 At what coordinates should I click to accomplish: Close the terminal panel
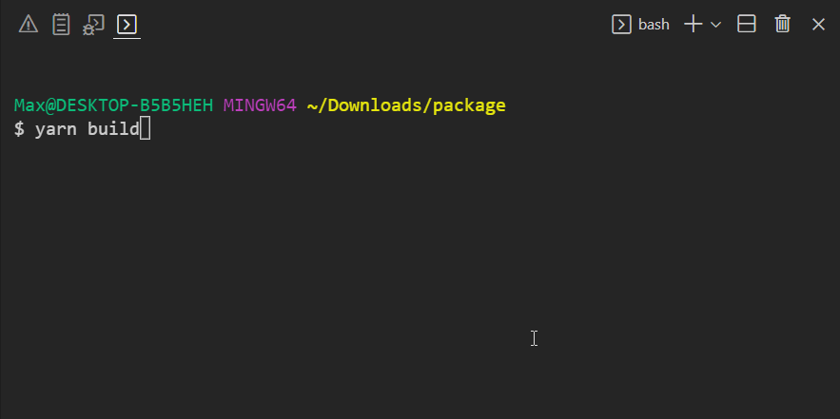(x=818, y=25)
